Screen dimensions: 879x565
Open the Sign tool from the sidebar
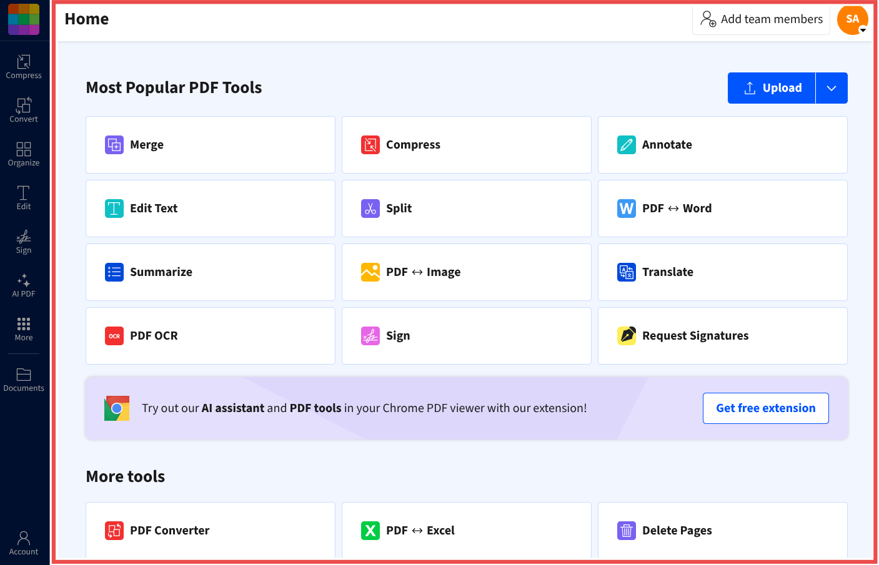pyautogui.click(x=24, y=242)
